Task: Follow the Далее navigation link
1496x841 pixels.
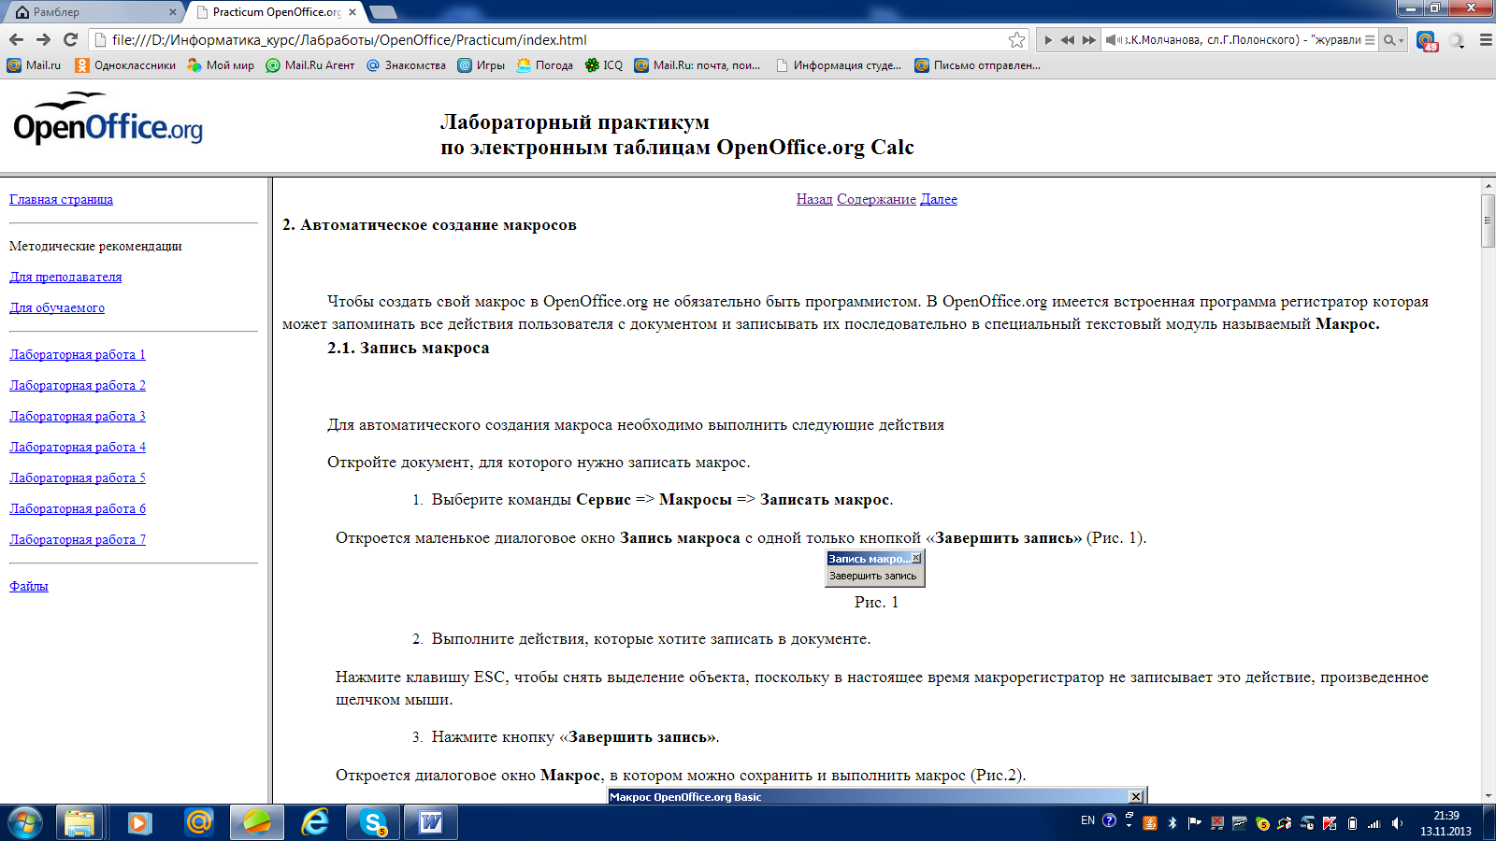Action: [x=939, y=199]
